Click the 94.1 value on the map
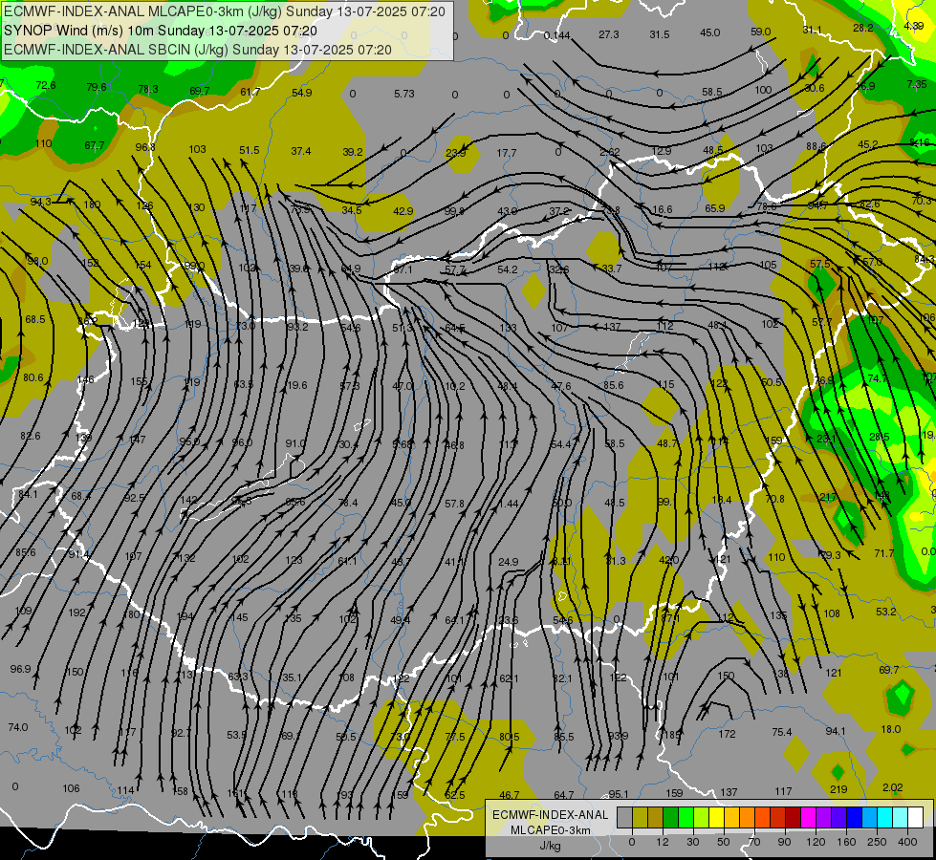The image size is (936, 860). pos(835,731)
